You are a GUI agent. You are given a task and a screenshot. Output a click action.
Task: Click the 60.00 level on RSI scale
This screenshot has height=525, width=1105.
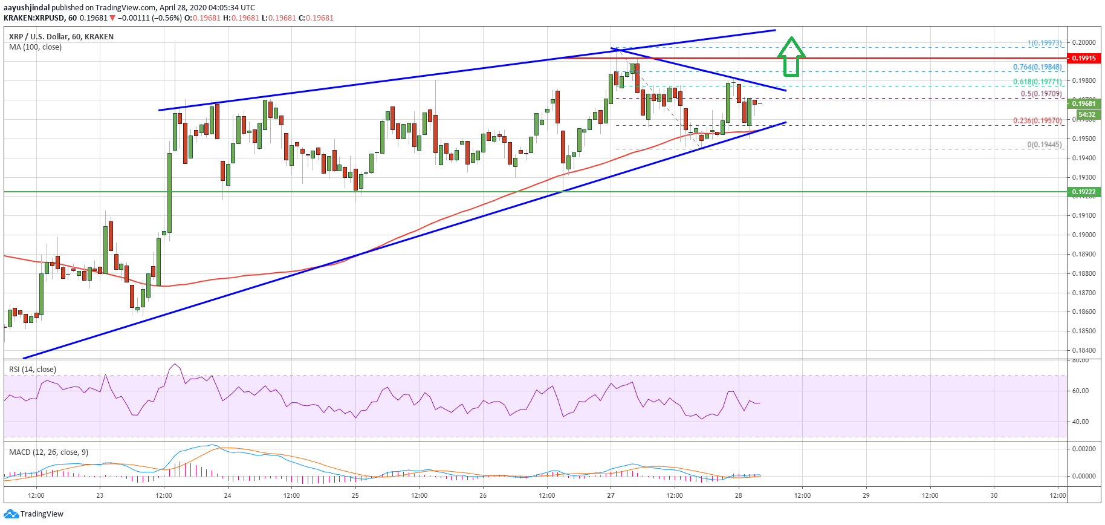pos(1080,391)
